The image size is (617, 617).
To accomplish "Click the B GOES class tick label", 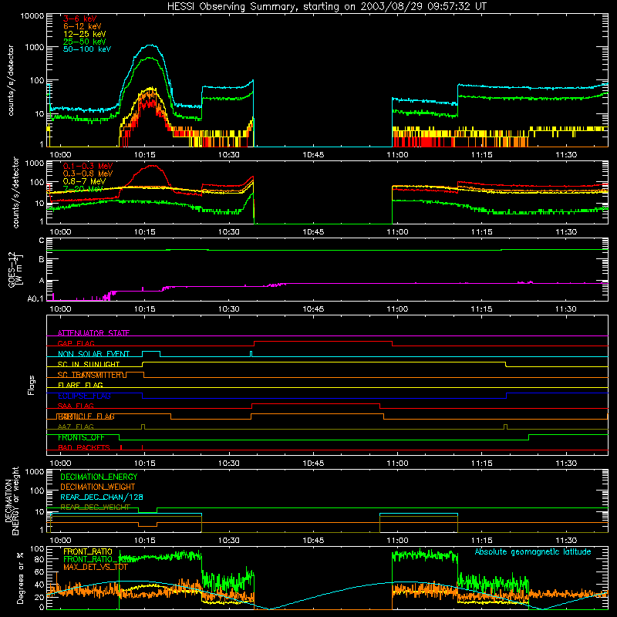I will 42,259.
